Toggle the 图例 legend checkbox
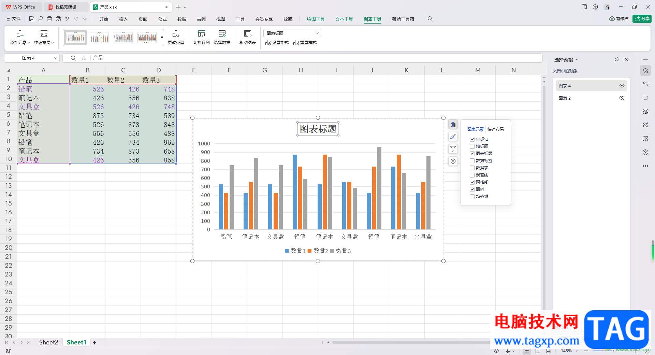This screenshot has width=655, height=355. pyautogui.click(x=472, y=189)
